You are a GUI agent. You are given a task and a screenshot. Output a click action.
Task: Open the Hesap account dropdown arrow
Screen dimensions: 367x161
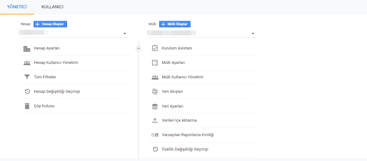point(125,34)
